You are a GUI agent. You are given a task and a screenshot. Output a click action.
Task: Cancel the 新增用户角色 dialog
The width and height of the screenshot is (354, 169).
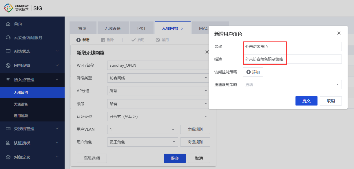pos(331,101)
